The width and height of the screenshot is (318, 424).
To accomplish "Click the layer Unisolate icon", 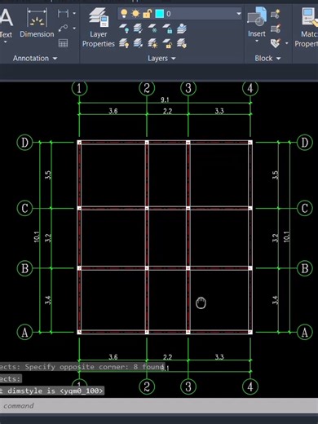I will coord(139,43).
